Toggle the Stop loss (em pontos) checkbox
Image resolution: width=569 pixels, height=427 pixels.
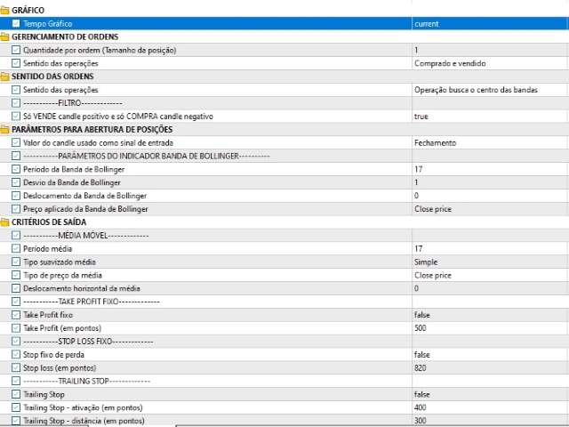pyautogui.click(x=16, y=367)
